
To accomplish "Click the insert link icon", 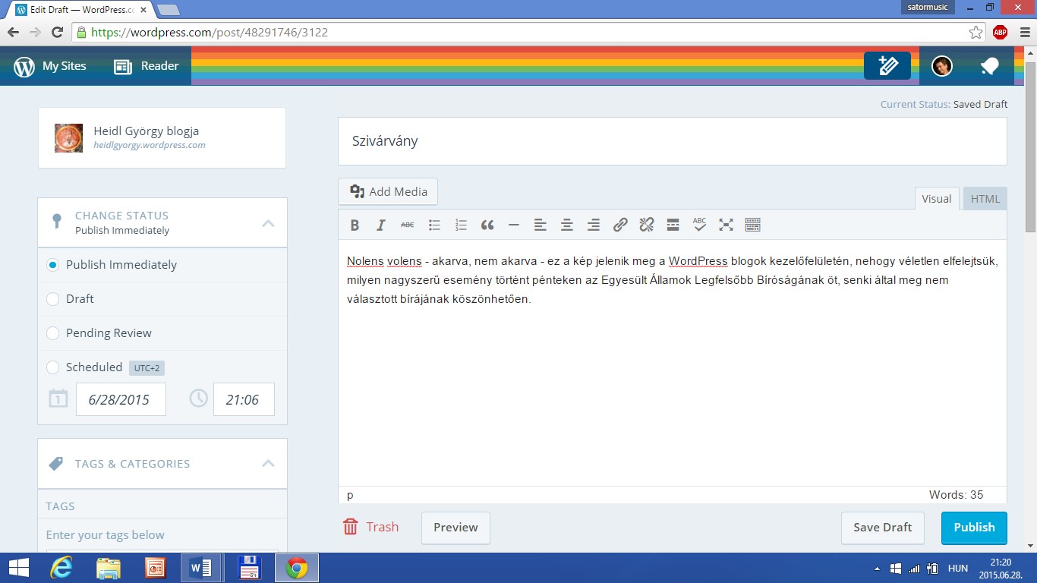I will [x=620, y=225].
